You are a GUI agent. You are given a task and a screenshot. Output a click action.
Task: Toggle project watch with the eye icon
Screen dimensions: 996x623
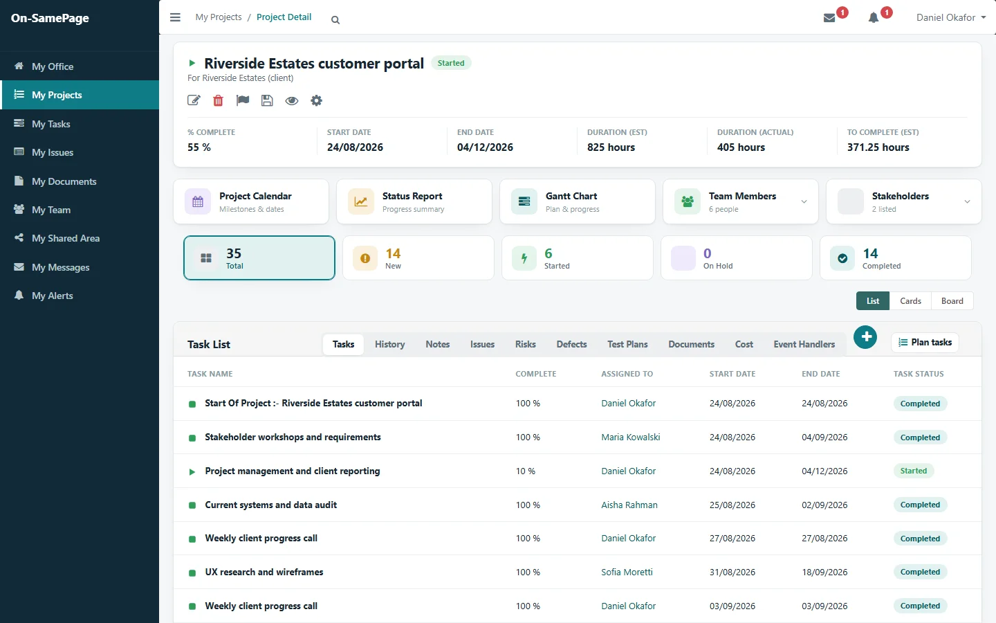click(x=292, y=100)
